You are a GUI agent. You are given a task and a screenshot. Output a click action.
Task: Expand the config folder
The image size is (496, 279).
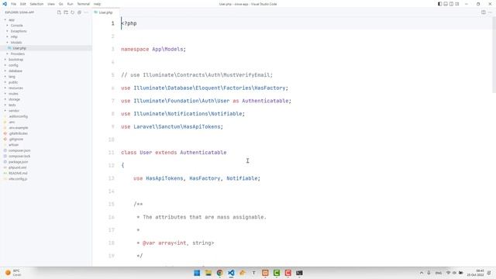13,65
